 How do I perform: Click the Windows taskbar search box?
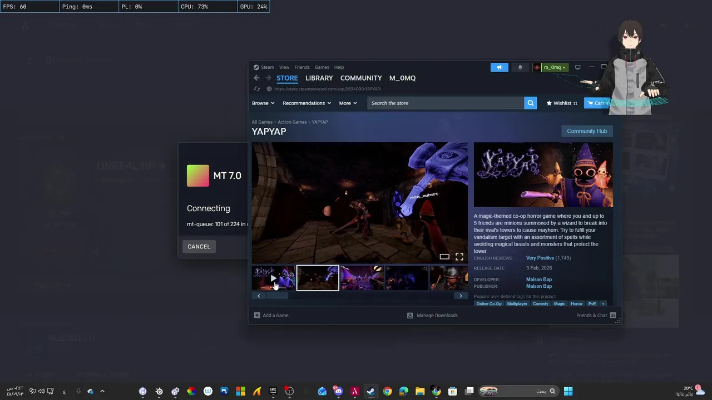pos(518,391)
